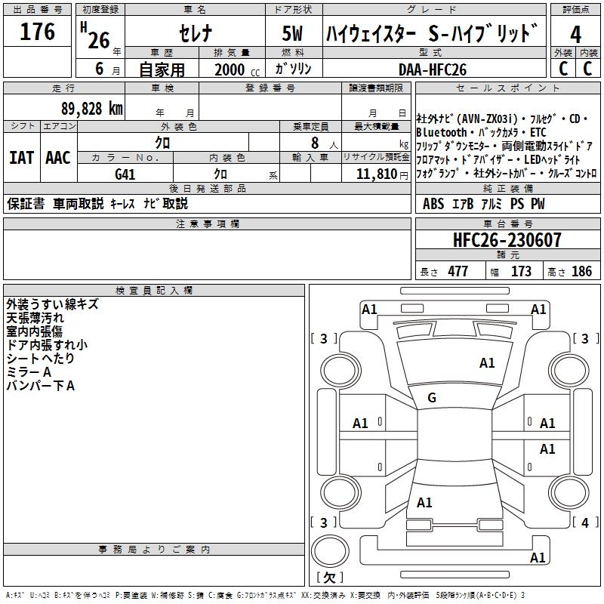
Task: Click the lot number 176
Action: pos(37,32)
